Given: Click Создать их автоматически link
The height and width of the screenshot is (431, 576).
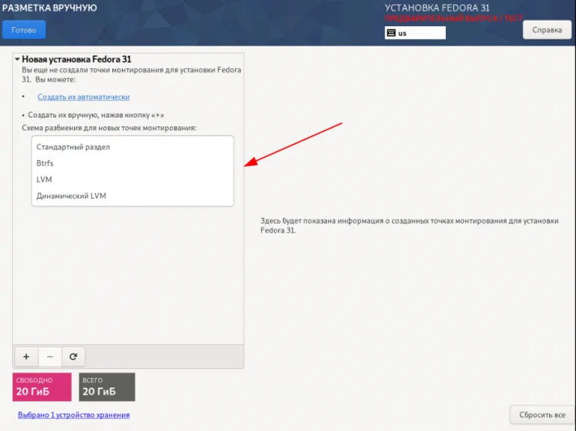Looking at the screenshot, I should pos(83,97).
